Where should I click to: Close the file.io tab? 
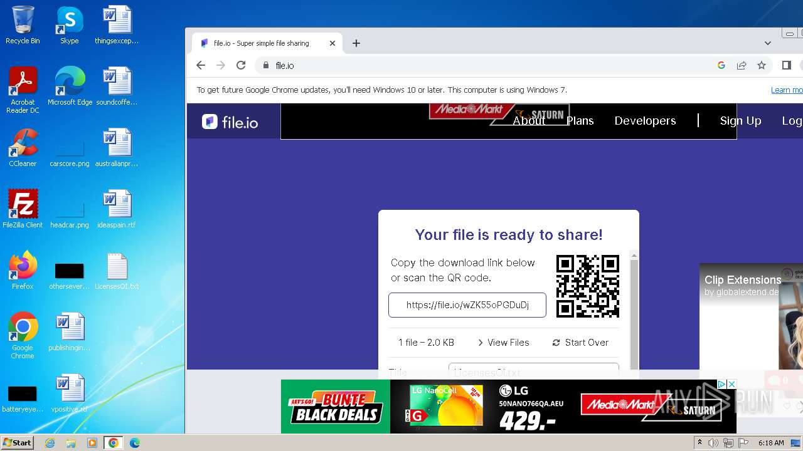tap(332, 43)
